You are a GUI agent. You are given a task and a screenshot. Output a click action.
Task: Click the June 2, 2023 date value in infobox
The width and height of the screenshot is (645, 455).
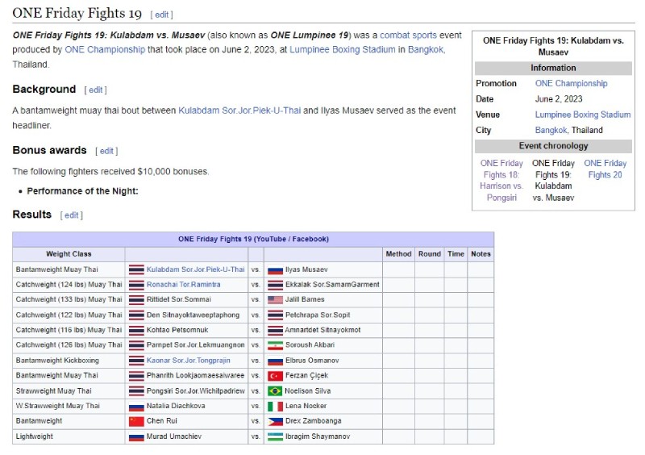(559, 99)
